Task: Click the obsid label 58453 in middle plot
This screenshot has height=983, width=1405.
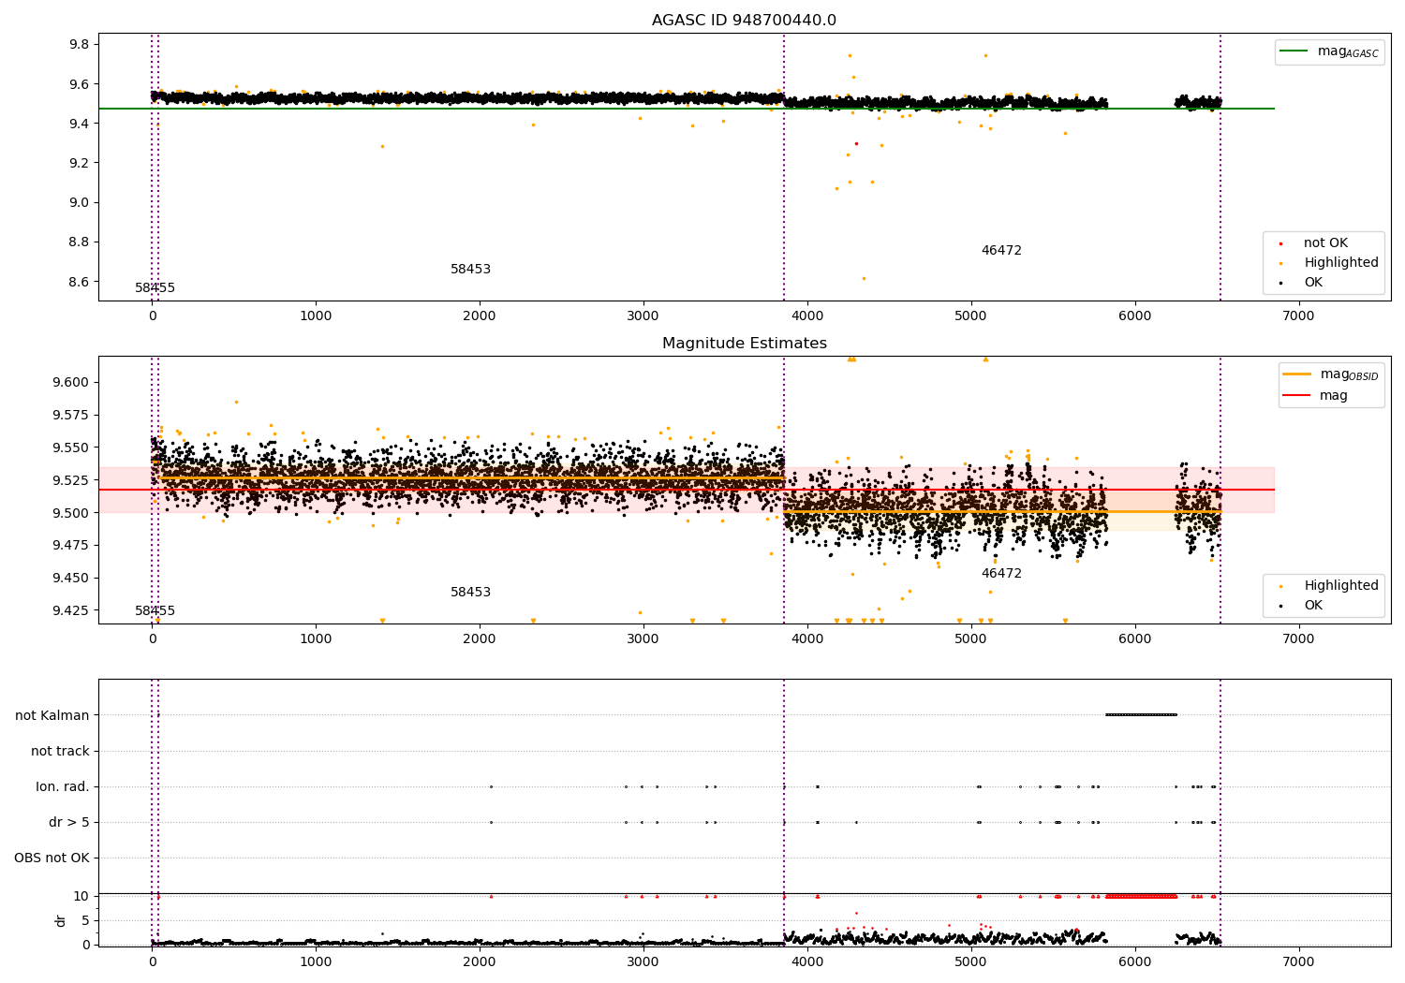Action: [x=470, y=593]
